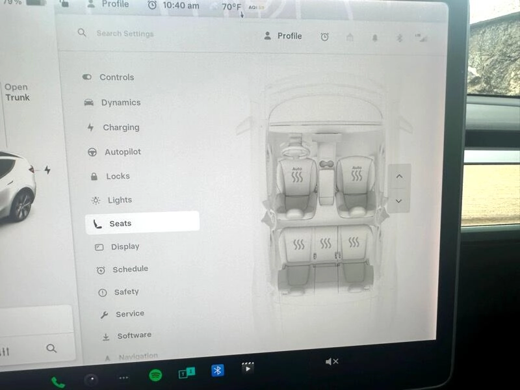Open the Lights settings menu
This screenshot has height=390, width=520.
(112, 200)
